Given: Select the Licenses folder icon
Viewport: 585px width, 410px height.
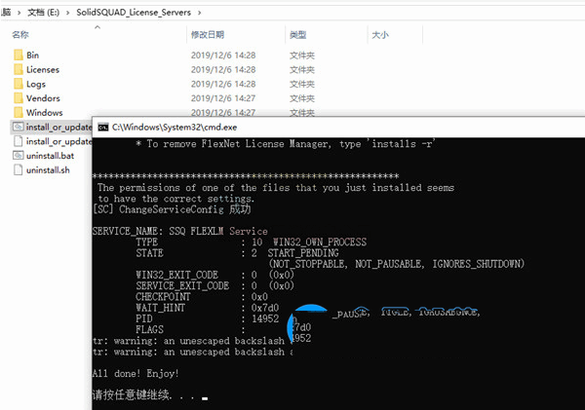Looking at the screenshot, I should click(19, 70).
